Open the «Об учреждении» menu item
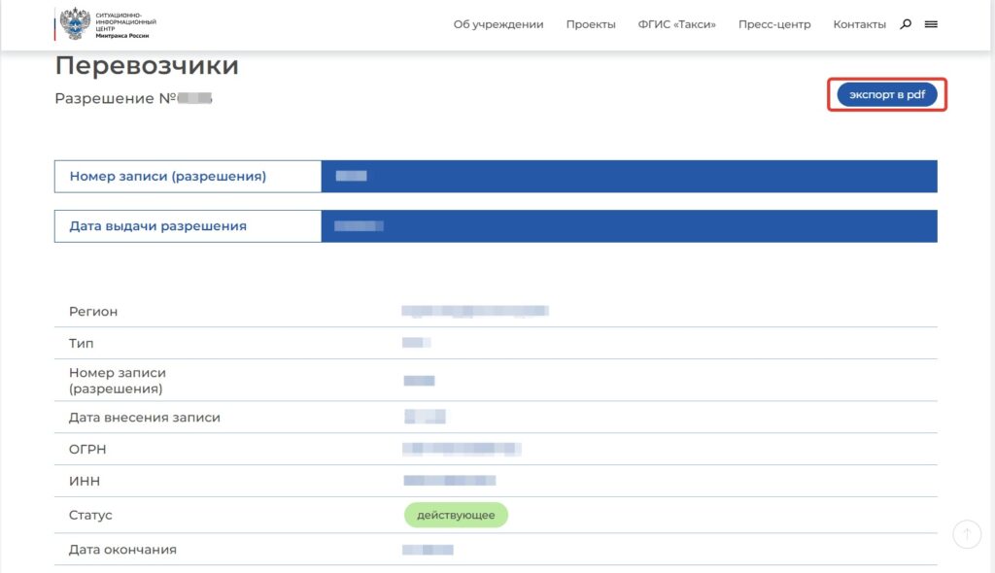Image resolution: width=995 pixels, height=573 pixels. point(498,24)
